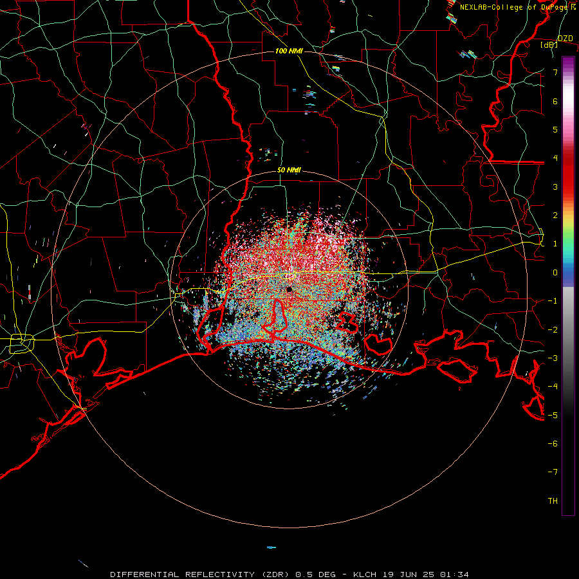Click the -5 tick label on color scale
The width and height of the screenshot is (579, 579).
click(553, 416)
